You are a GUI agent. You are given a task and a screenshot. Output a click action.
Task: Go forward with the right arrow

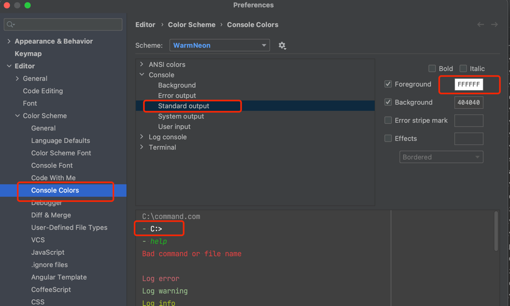(x=494, y=25)
